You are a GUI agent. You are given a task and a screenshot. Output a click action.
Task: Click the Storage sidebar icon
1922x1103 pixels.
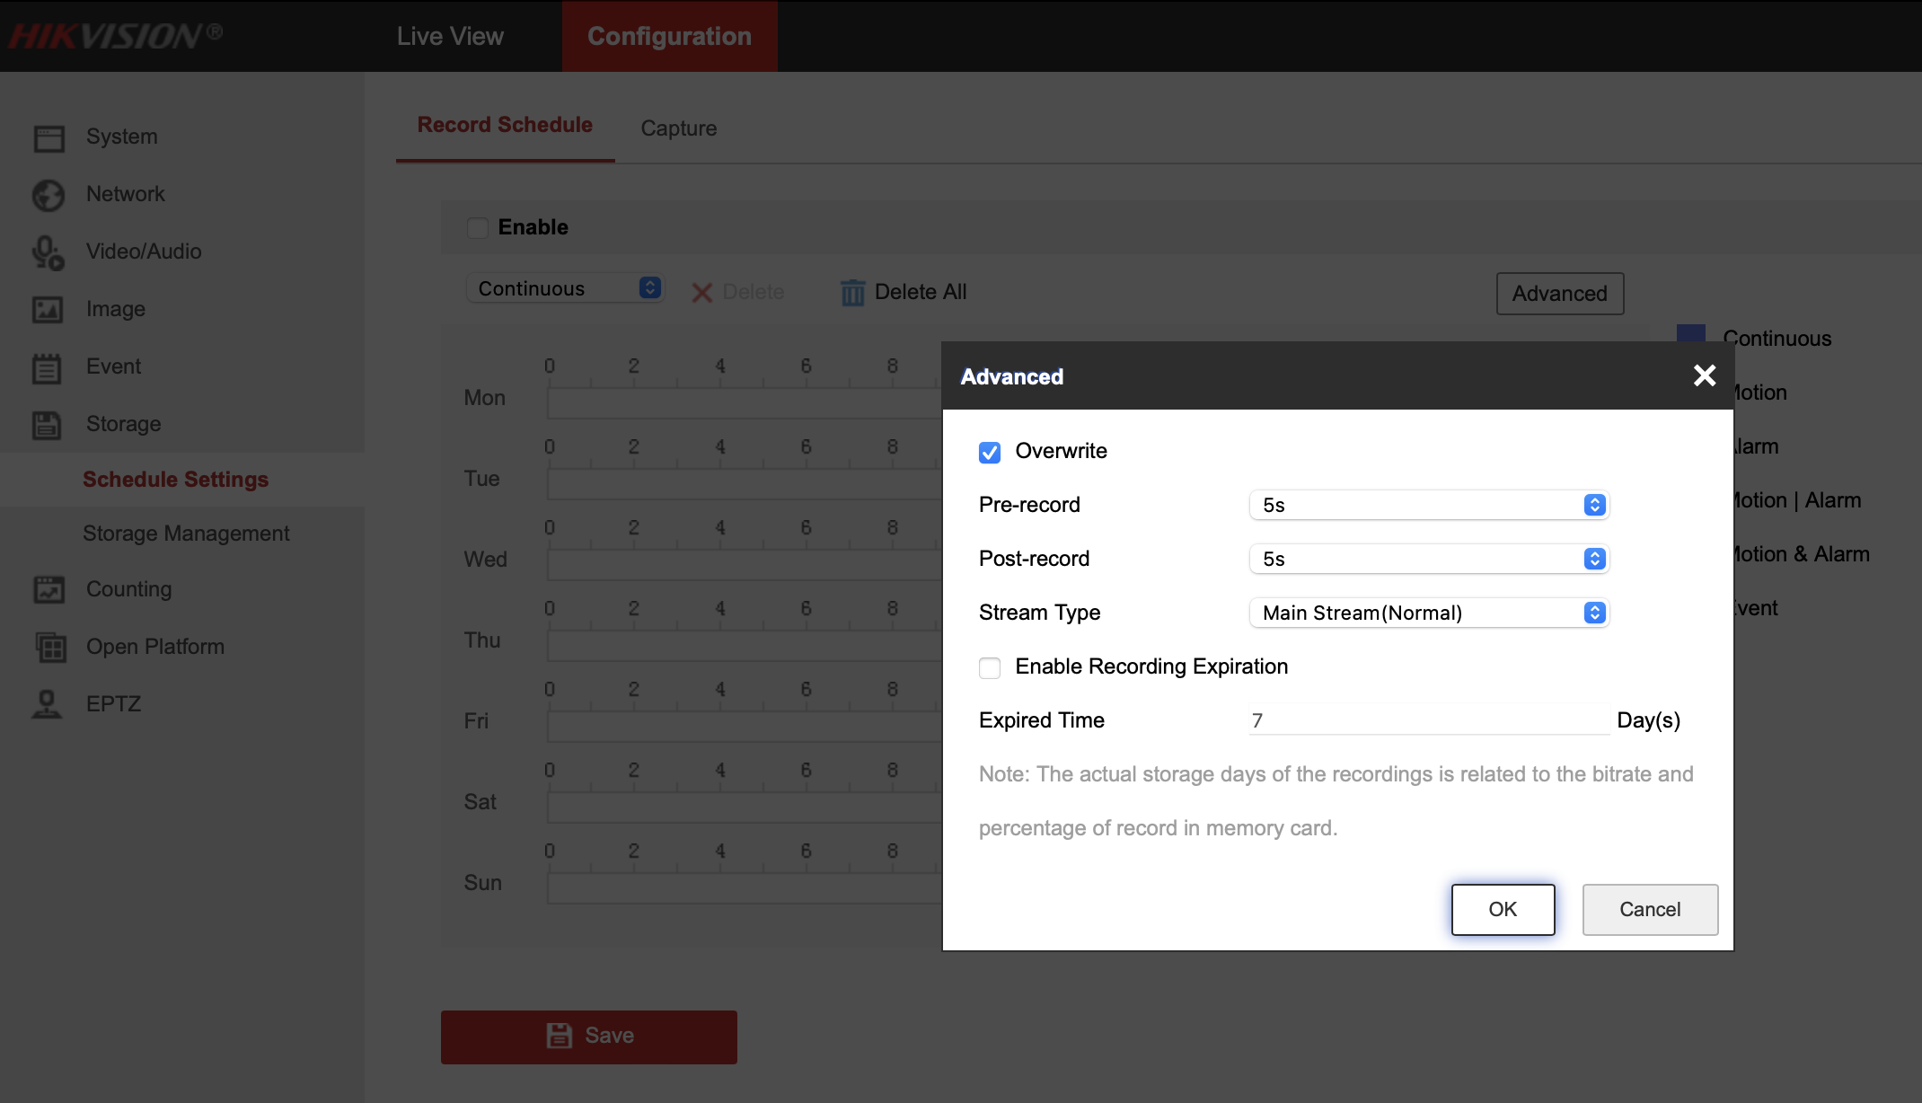point(48,423)
